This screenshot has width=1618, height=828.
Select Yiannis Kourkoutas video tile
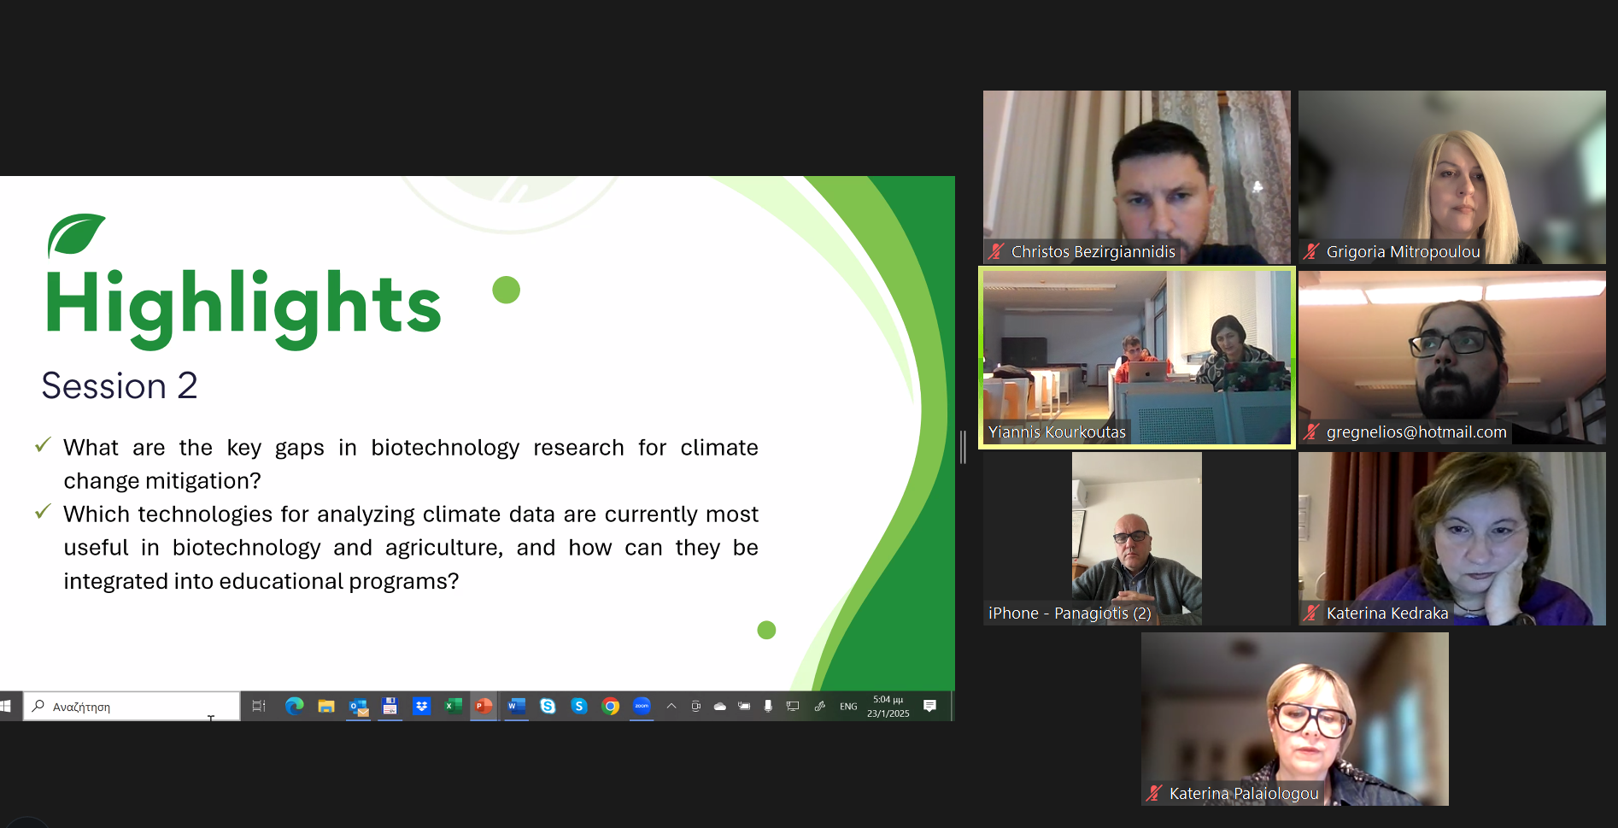coord(1137,357)
